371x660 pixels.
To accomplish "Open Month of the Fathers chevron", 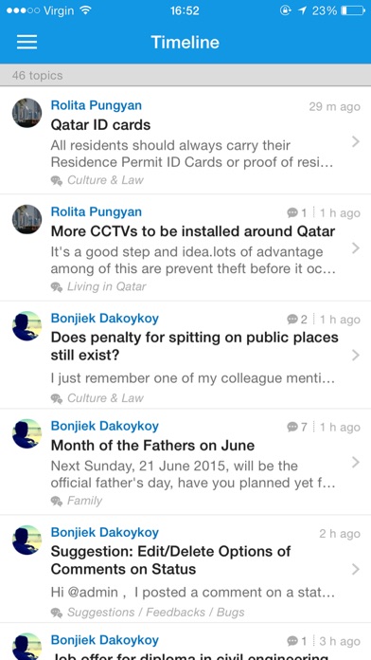I will point(356,463).
